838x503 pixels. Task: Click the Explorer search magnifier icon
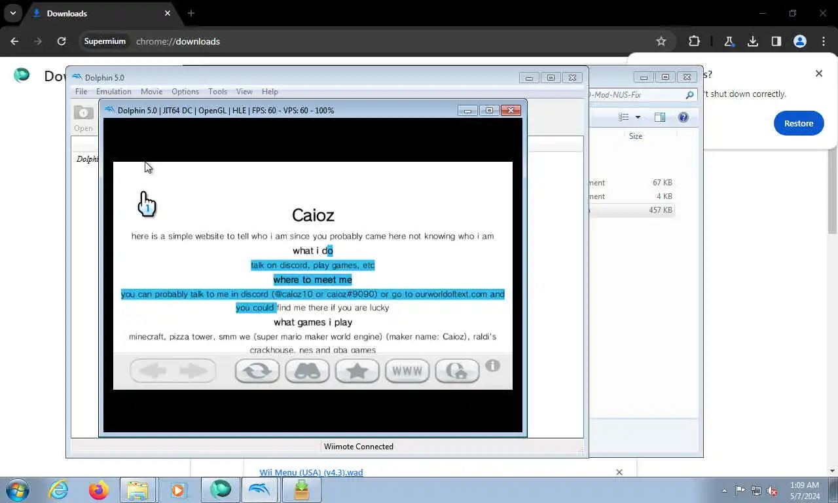[x=689, y=95]
